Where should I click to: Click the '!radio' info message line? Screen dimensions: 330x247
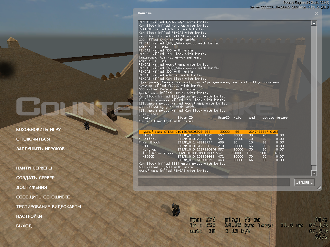pos(210,82)
